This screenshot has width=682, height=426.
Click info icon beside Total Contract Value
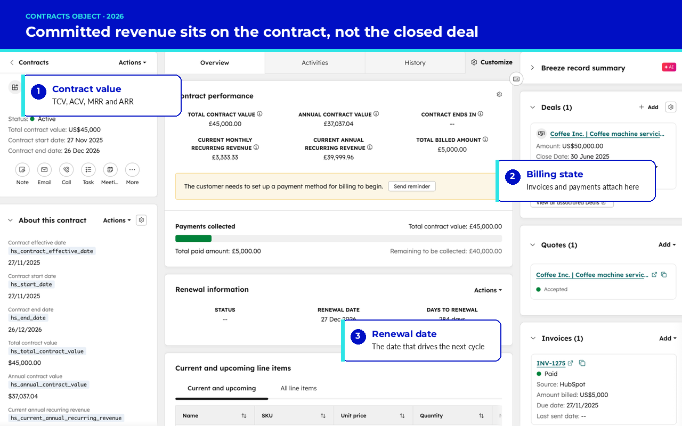(x=260, y=114)
